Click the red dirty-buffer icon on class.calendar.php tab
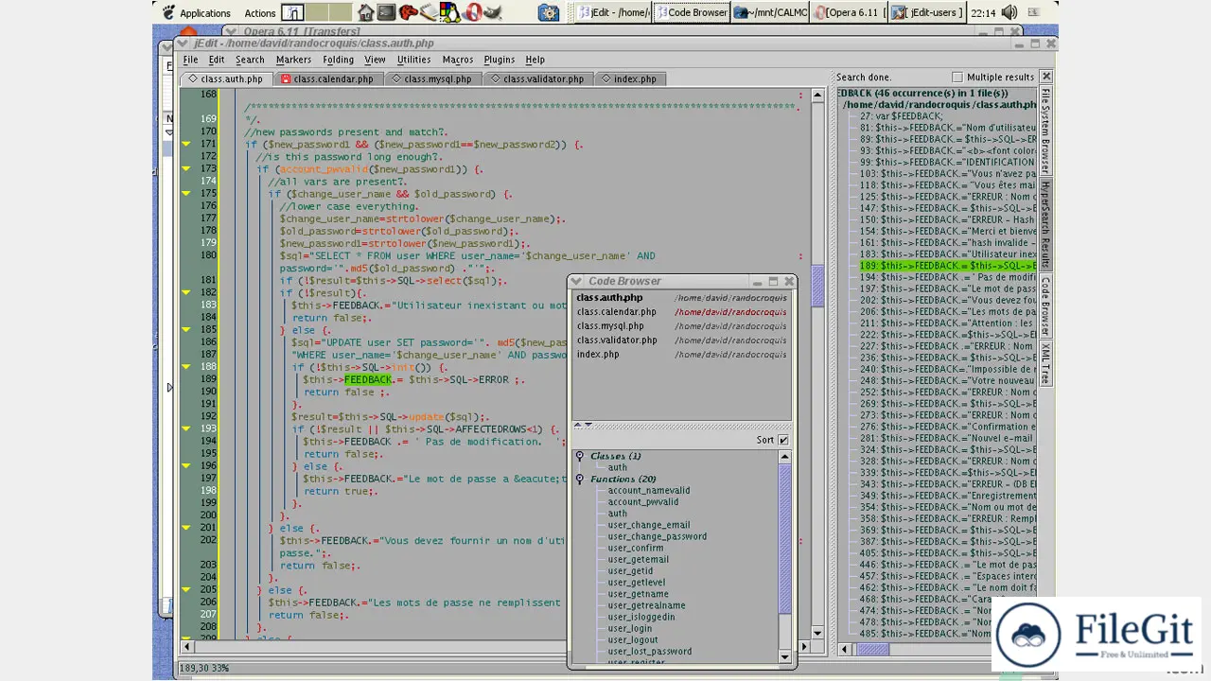The image size is (1211, 681). point(286,79)
